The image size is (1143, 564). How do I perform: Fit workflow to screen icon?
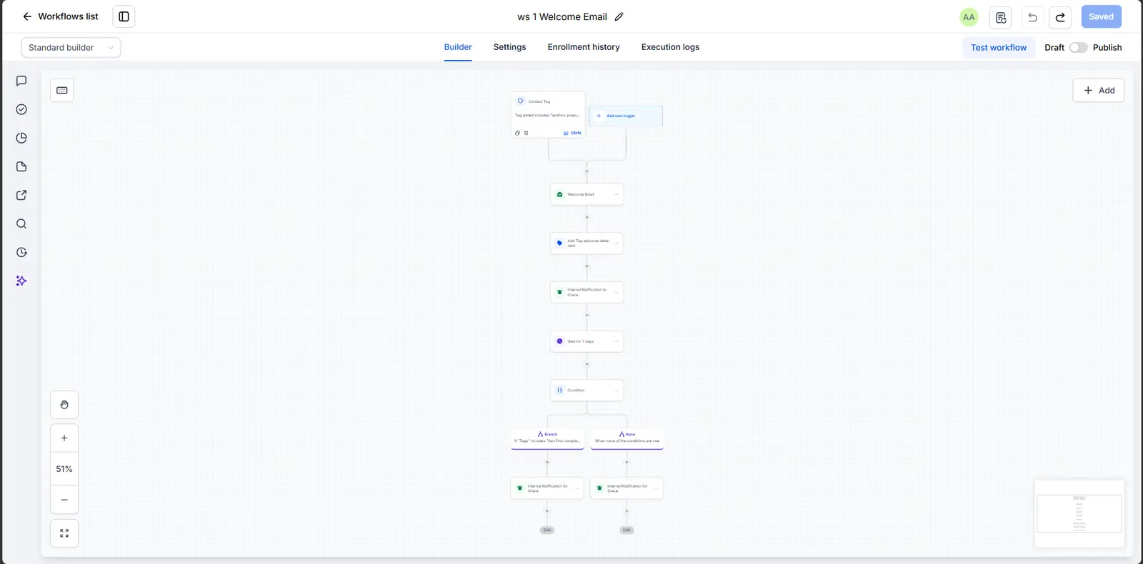tap(64, 533)
